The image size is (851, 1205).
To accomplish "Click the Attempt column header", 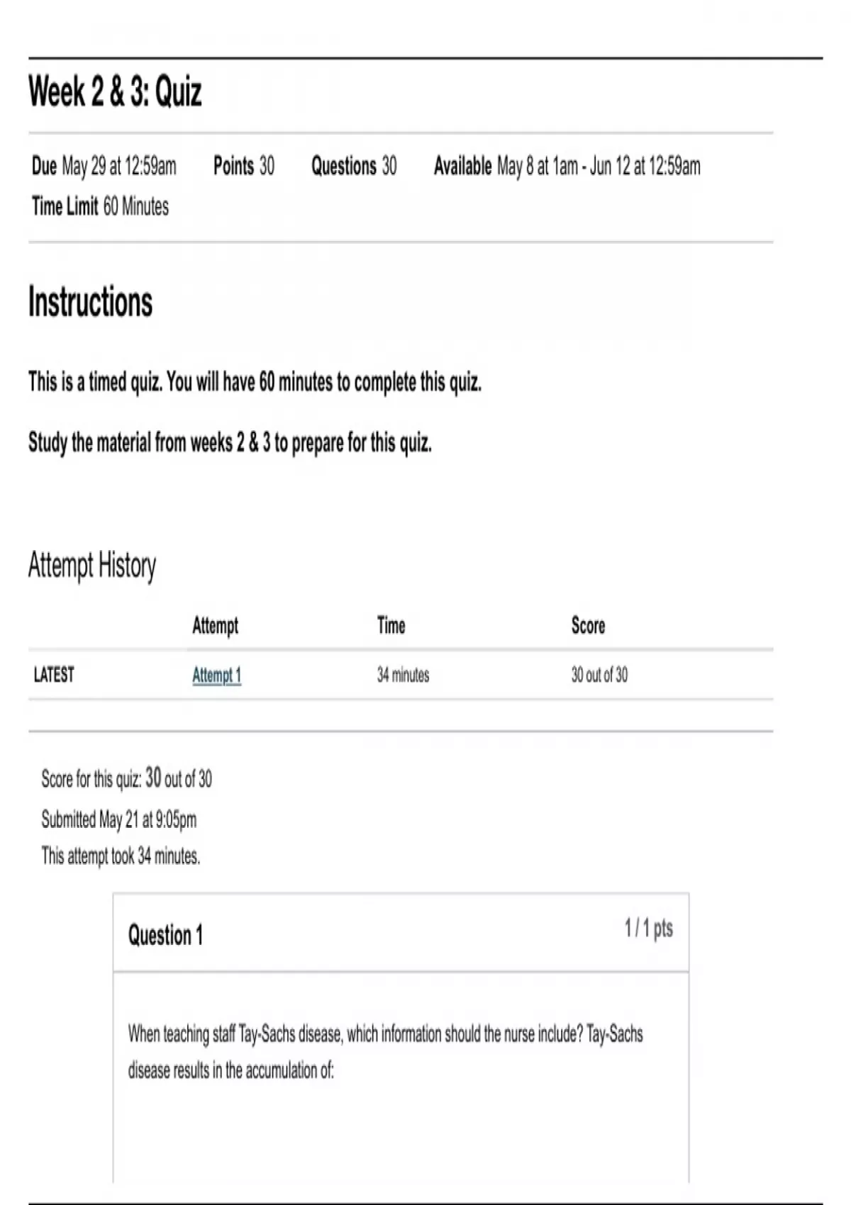I will tap(216, 627).
